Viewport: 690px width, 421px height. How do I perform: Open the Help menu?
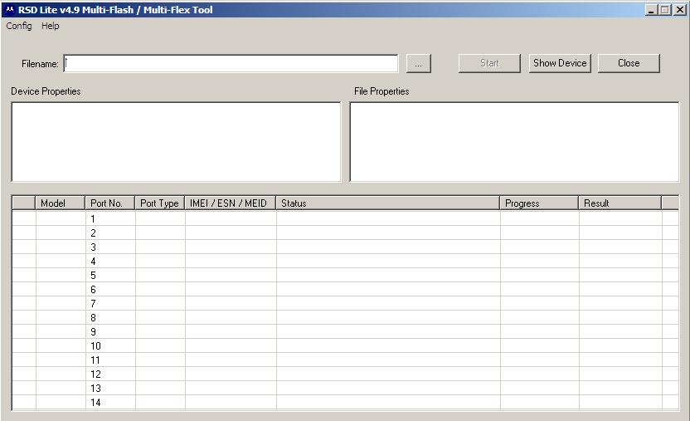coord(50,26)
